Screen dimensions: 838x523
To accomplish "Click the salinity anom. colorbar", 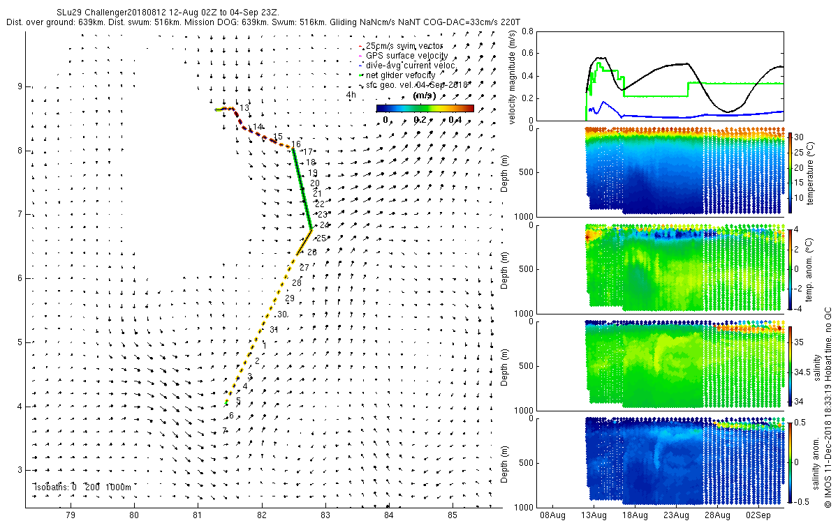I will click(790, 461).
